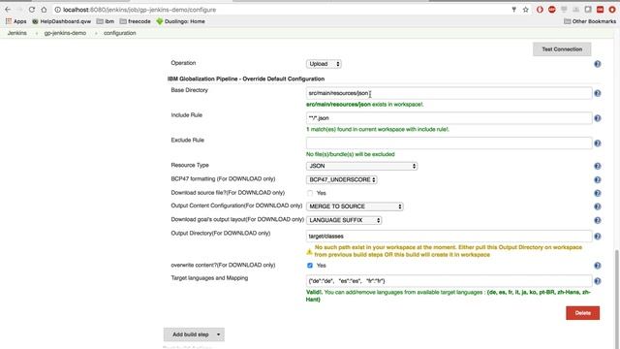Open help for Resource Type field

coord(598,166)
